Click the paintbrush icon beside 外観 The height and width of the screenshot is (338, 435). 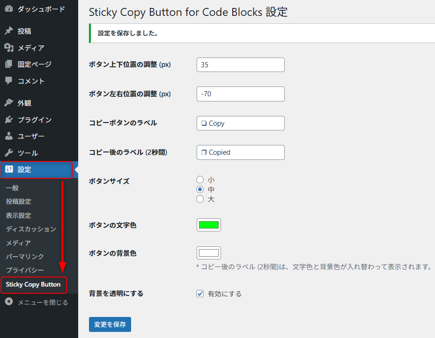click(9, 103)
